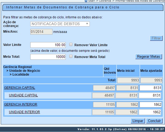The image size is (165, 132).
Task: Open the GERENCIA CAPITAL link
Action: pos(19,88)
